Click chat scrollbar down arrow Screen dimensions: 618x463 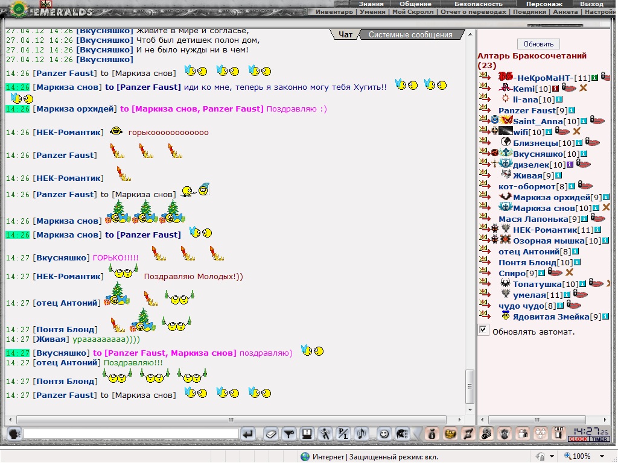pos(470,409)
